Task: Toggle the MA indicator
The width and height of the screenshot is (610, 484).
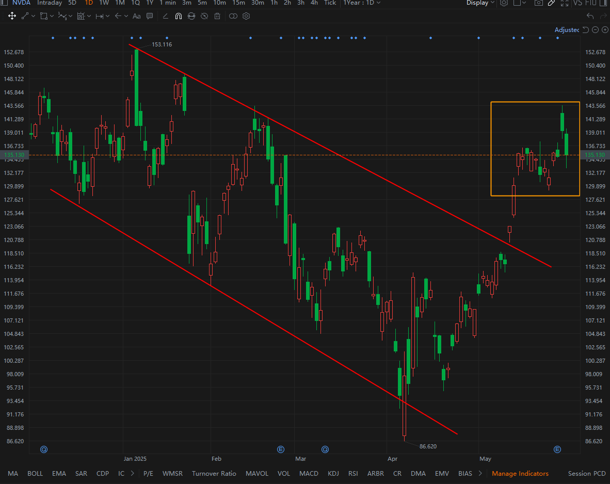Action: pos(13,474)
